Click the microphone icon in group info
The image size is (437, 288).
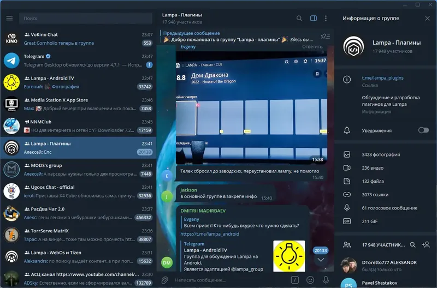347,208
